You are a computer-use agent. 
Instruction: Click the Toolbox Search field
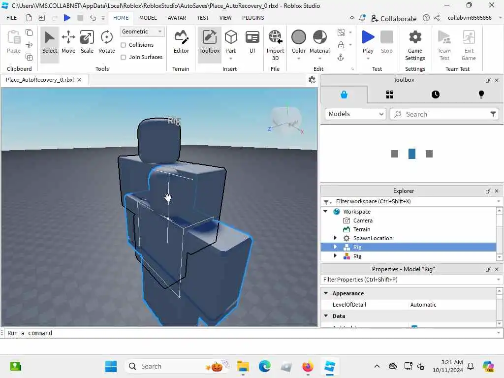coord(443,114)
